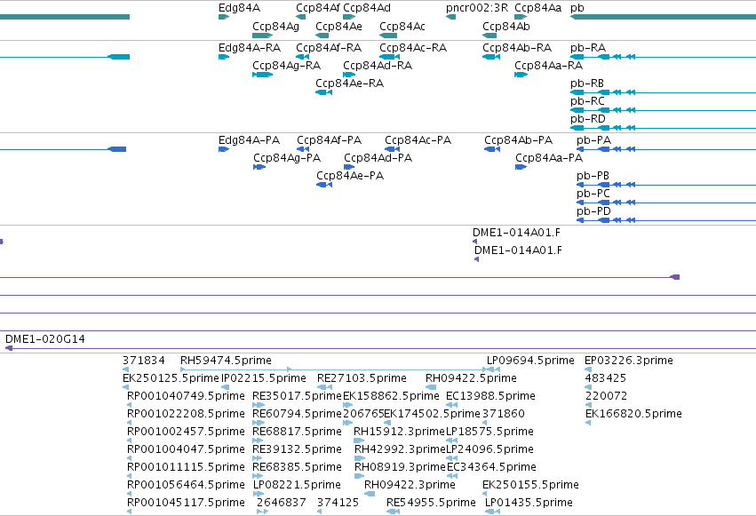The height and width of the screenshot is (516, 756).
Task: Open EST RE27103.5prime
Action: tap(362, 378)
